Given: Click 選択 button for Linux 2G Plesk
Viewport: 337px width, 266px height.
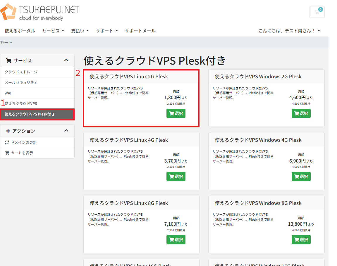Looking at the screenshot, I should point(176,113).
